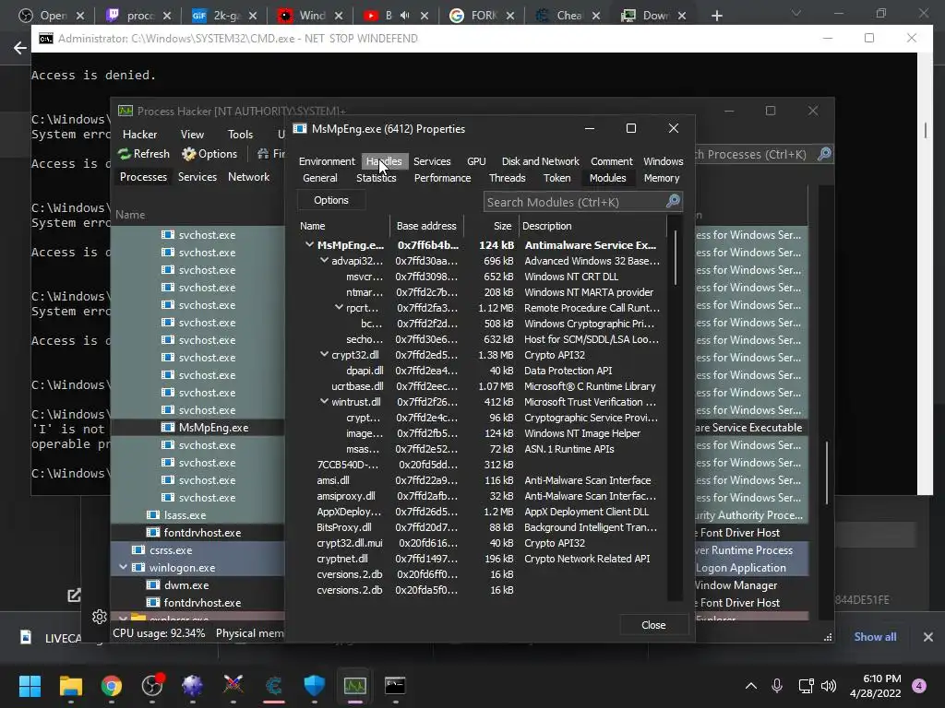Open File Explorer from taskbar

click(70, 686)
